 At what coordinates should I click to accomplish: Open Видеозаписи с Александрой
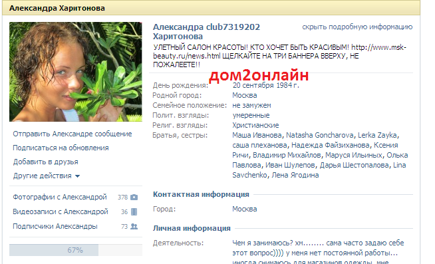point(61,212)
